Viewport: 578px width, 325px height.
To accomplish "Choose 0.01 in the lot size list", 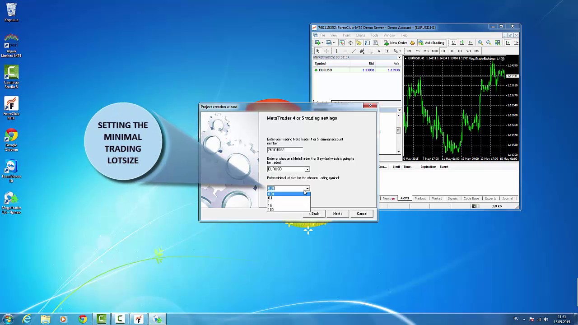I will [x=288, y=194].
